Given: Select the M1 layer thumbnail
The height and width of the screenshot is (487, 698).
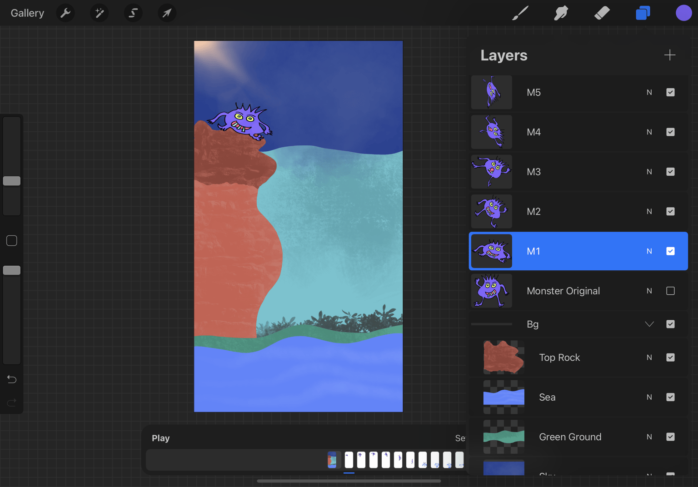Looking at the screenshot, I should click(492, 251).
